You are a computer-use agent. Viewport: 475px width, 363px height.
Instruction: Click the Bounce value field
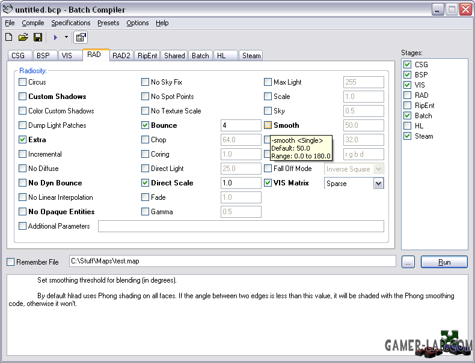[241, 125]
